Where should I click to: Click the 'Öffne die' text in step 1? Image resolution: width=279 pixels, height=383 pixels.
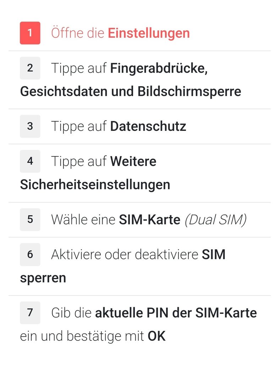click(x=78, y=33)
